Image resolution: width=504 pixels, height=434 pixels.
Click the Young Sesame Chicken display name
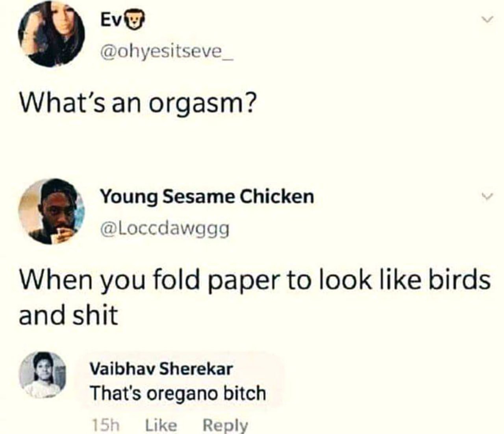[207, 196]
